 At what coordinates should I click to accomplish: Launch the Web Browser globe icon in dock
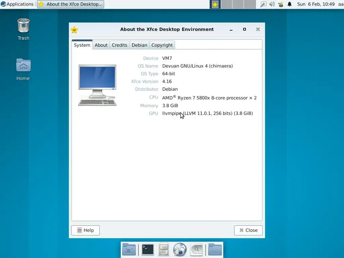click(x=180, y=250)
